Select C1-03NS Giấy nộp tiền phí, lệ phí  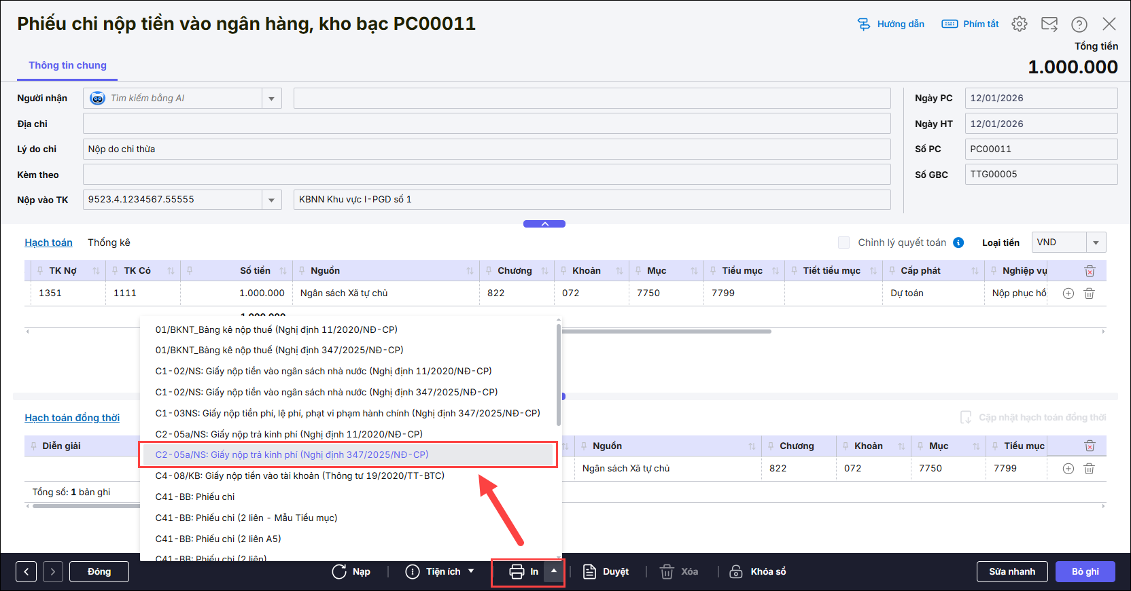[347, 413]
